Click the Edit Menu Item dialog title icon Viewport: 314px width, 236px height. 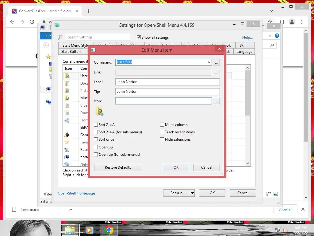point(93,50)
